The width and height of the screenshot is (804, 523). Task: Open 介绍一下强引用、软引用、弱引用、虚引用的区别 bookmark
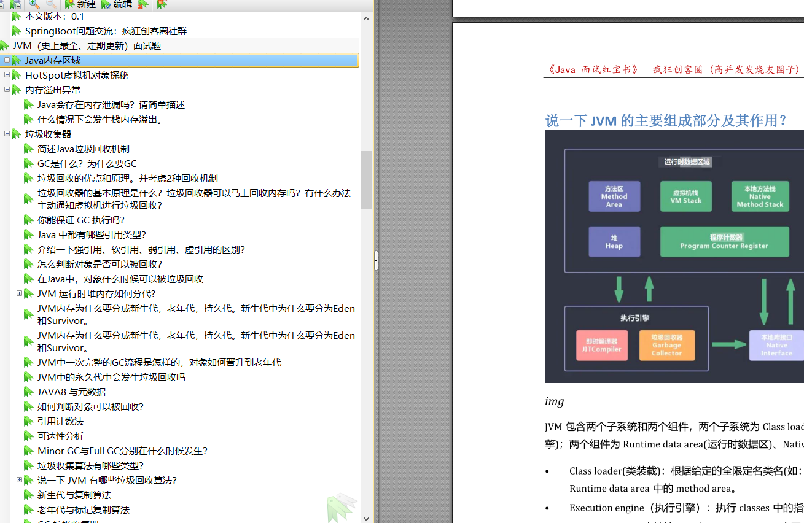(x=141, y=249)
